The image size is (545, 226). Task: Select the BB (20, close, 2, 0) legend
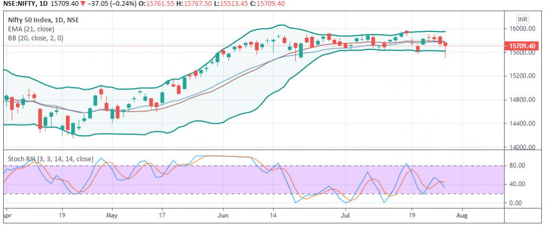coord(35,38)
